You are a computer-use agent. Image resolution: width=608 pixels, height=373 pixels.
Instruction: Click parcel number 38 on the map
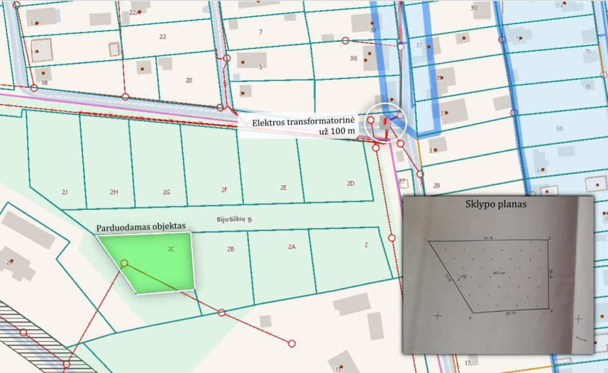pyautogui.click(x=373, y=30)
